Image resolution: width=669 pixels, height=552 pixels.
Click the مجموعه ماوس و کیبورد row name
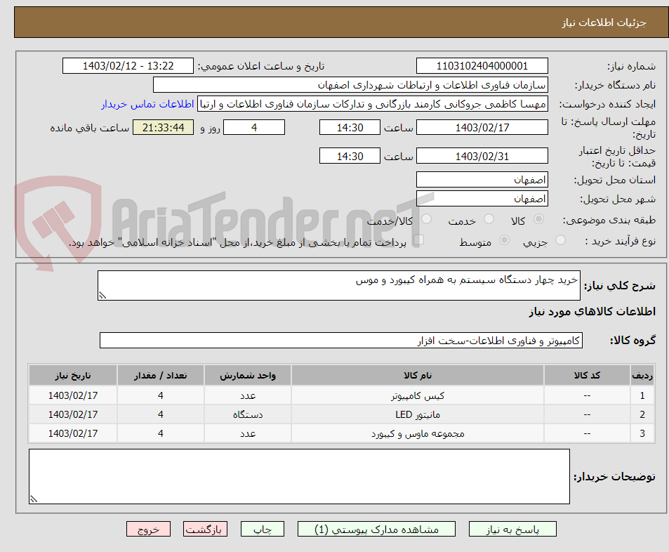pos(418,433)
